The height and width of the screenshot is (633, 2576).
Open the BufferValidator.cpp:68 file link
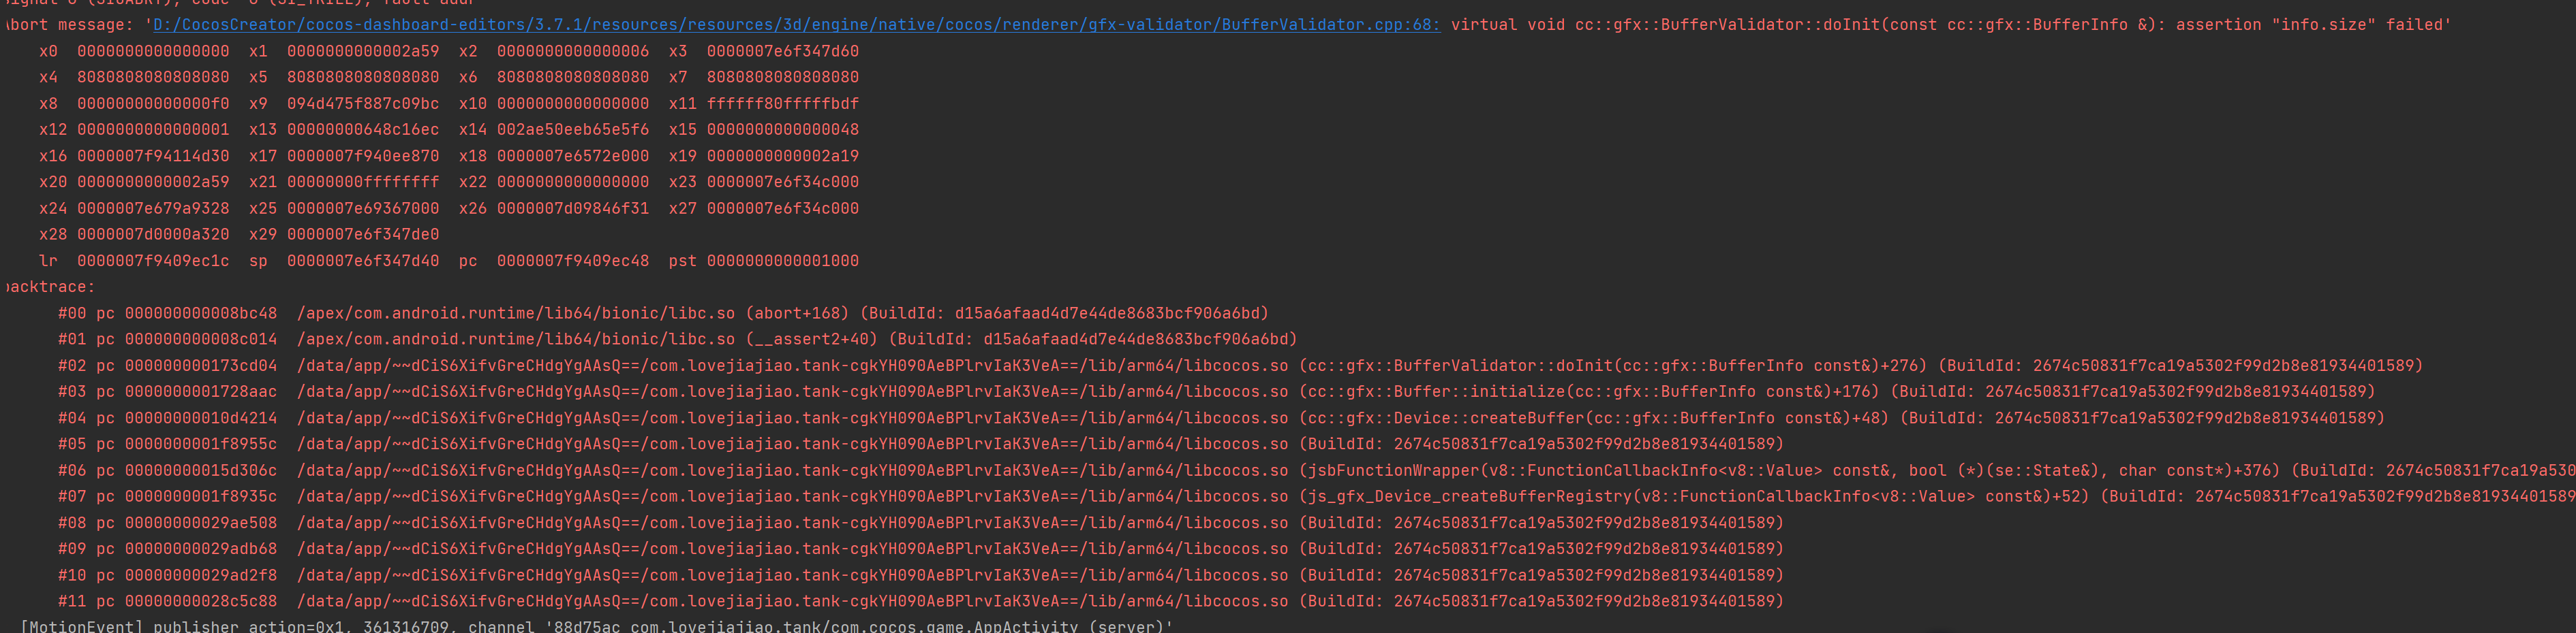pos(795,25)
